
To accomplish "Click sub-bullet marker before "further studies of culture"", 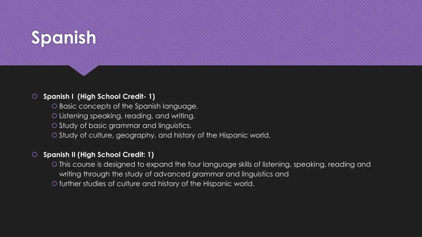I will (x=55, y=184).
